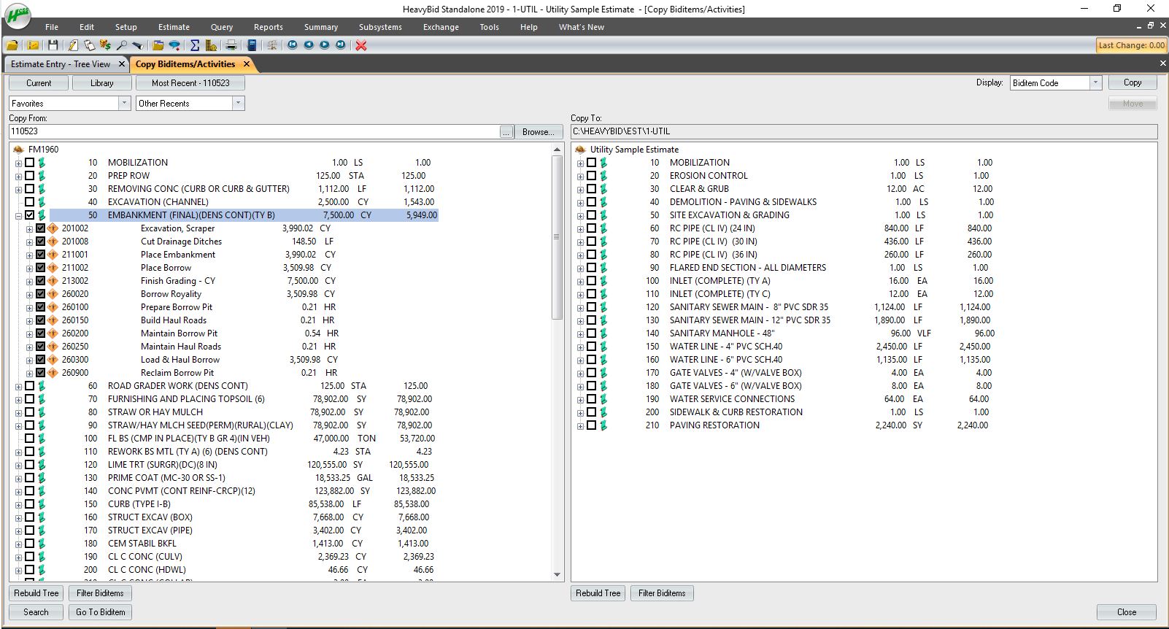This screenshot has height=629, width=1169.
Task: Click the right pane Filter Biditems button
Action: [662, 593]
